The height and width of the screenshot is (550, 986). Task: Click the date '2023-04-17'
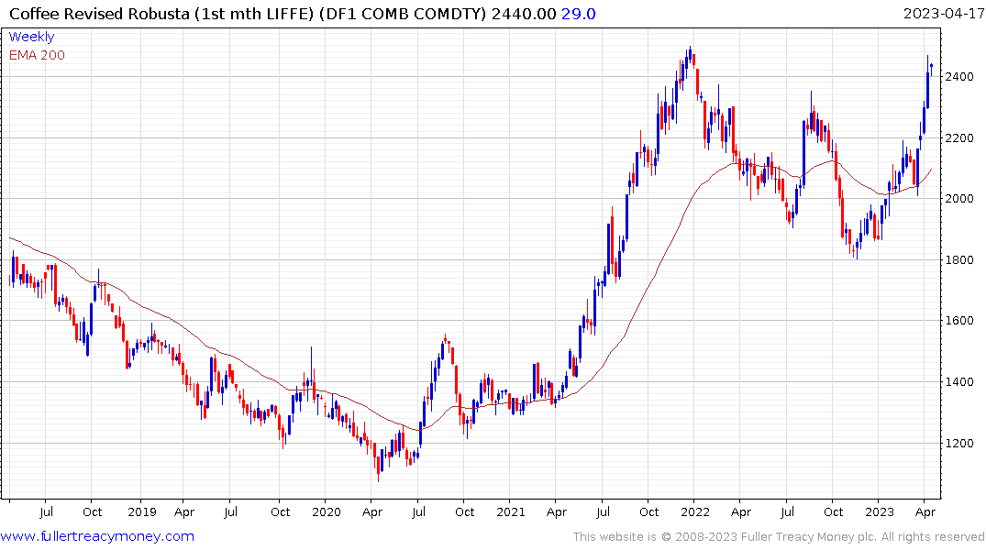[x=943, y=13]
